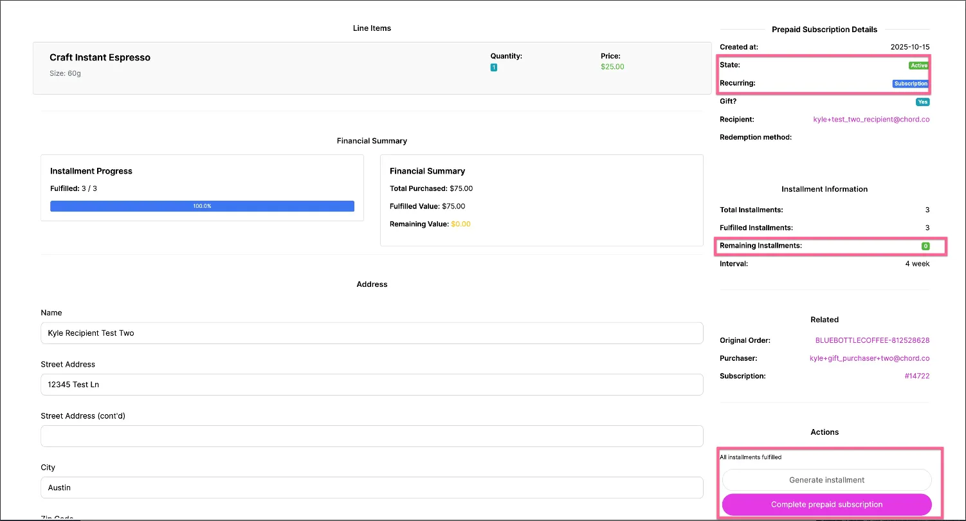
Task: Click the quantity badge showing 1
Action: (x=494, y=68)
